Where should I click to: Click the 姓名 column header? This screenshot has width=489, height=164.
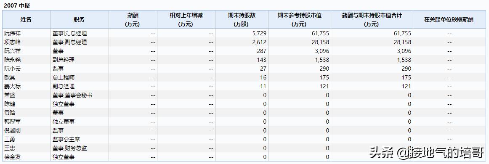click(27, 19)
